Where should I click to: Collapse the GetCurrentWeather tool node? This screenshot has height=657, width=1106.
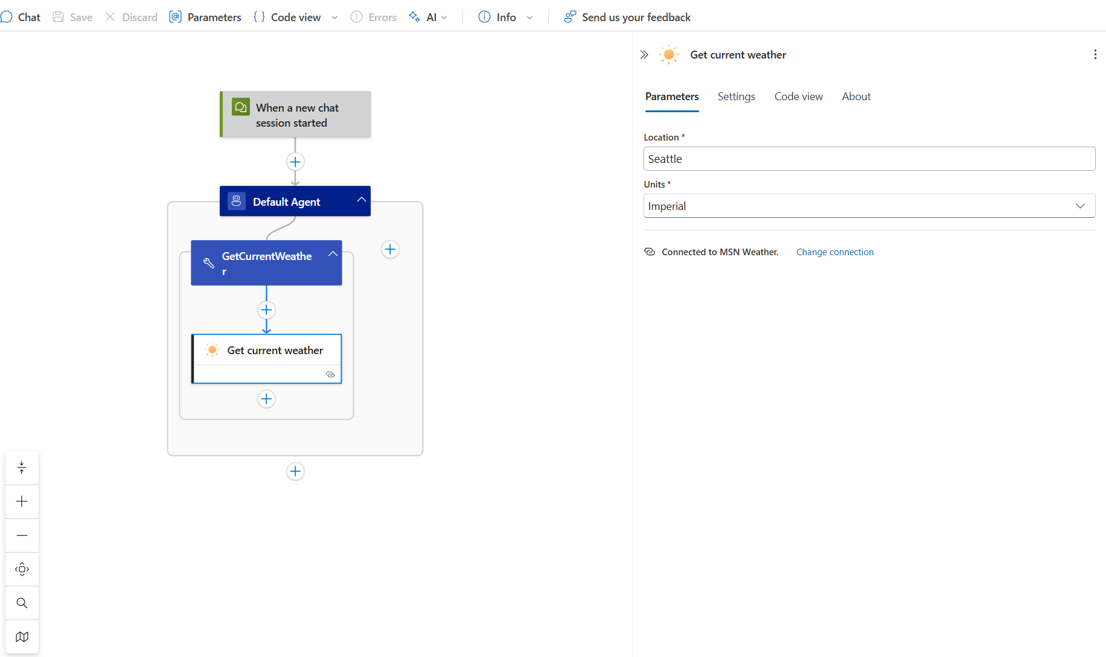[333, 254]
